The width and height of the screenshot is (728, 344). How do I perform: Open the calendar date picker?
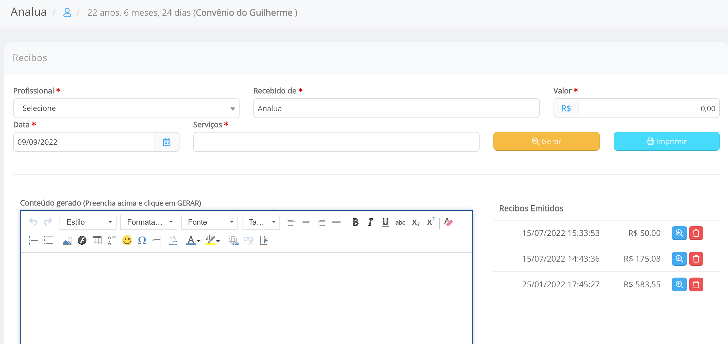click(166, 142)
